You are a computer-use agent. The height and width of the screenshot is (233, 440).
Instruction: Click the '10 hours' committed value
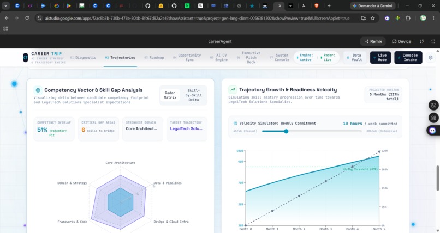(352, 124)
